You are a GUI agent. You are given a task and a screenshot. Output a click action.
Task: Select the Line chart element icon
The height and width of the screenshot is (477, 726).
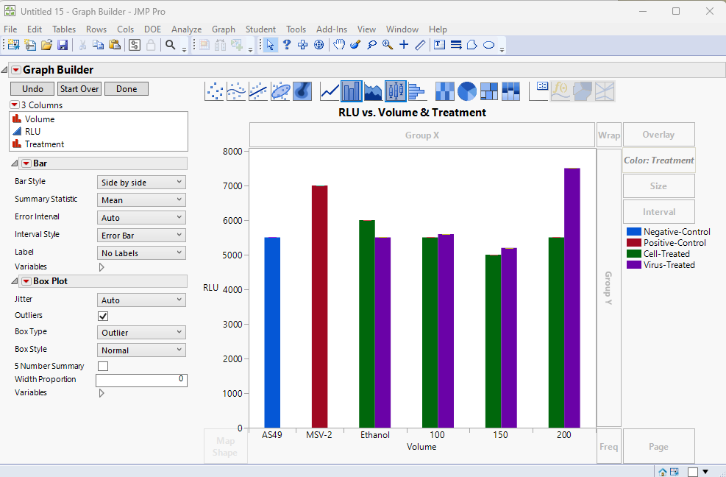pyautogui.click(x=330, y=91)
